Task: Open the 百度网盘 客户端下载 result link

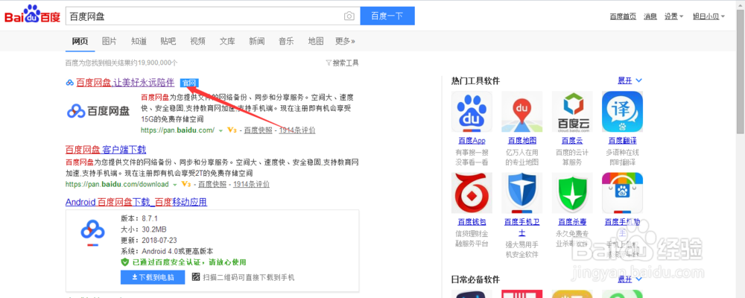Action: pyautogui.click(x=106, y=150)
